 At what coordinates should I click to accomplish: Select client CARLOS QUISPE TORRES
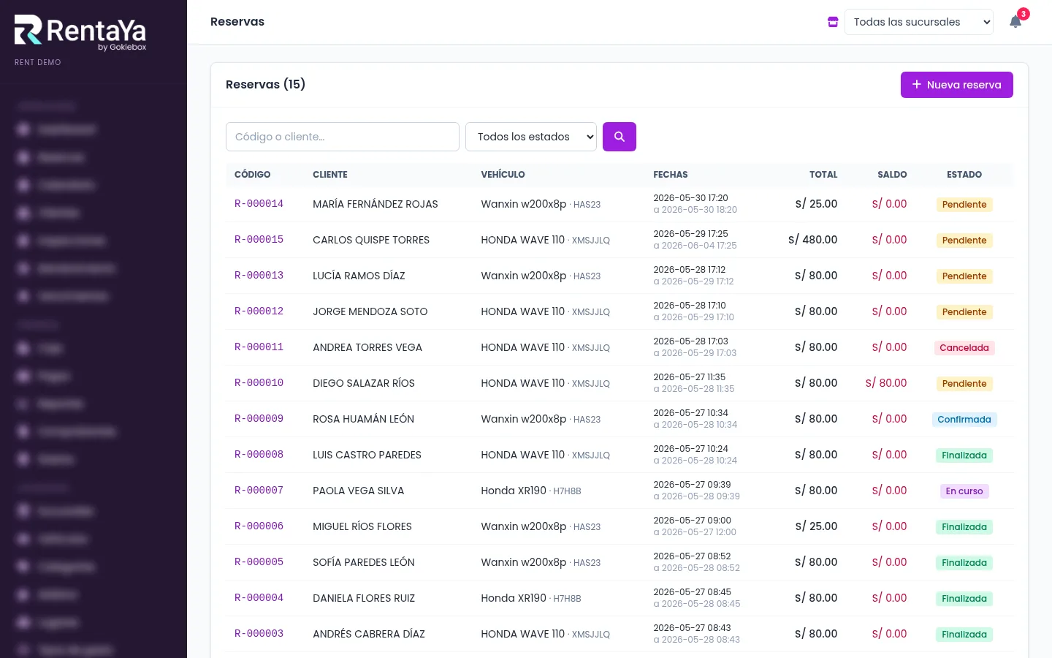[371, 240]
